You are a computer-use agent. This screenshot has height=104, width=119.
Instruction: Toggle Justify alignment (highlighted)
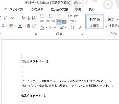click(x=59, y=22)
